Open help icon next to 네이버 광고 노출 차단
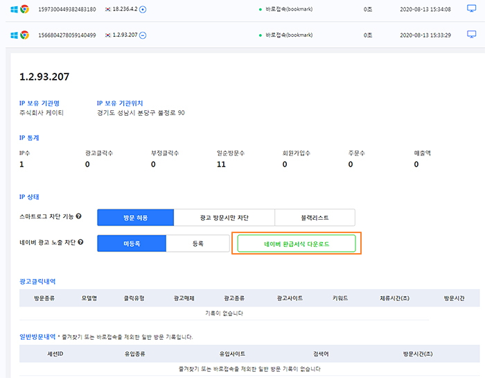The height and width of the screenshot is (378, 485). 80,242
